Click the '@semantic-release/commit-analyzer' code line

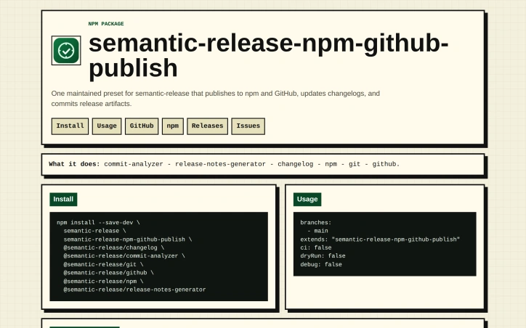(x=124, y=256)
